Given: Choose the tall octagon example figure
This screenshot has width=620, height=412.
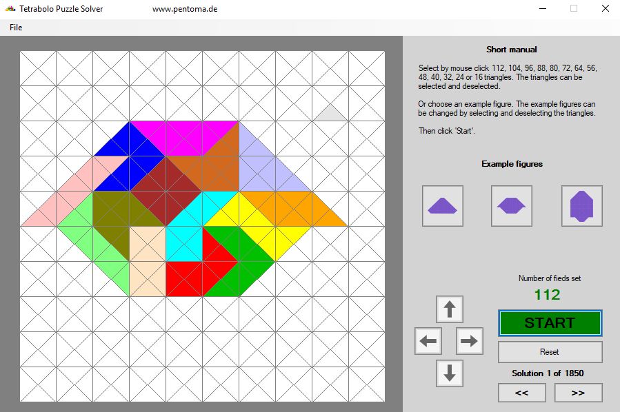Looking at the screenshot, I should [x=582, y=206].
